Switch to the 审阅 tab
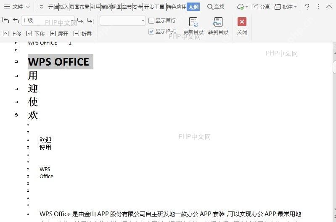The height and width of the screenshot is (222, 336). 106,7
